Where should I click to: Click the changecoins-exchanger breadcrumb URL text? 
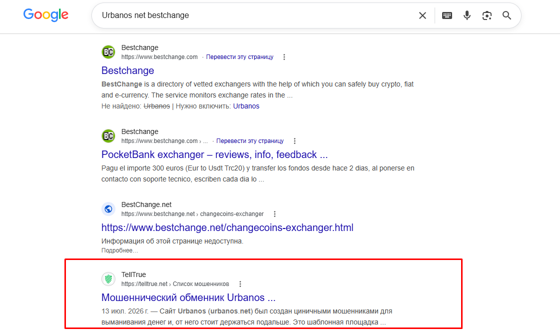(232, 214)
